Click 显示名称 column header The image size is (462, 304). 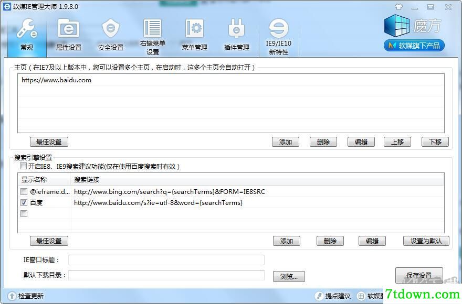coord(45,179)
